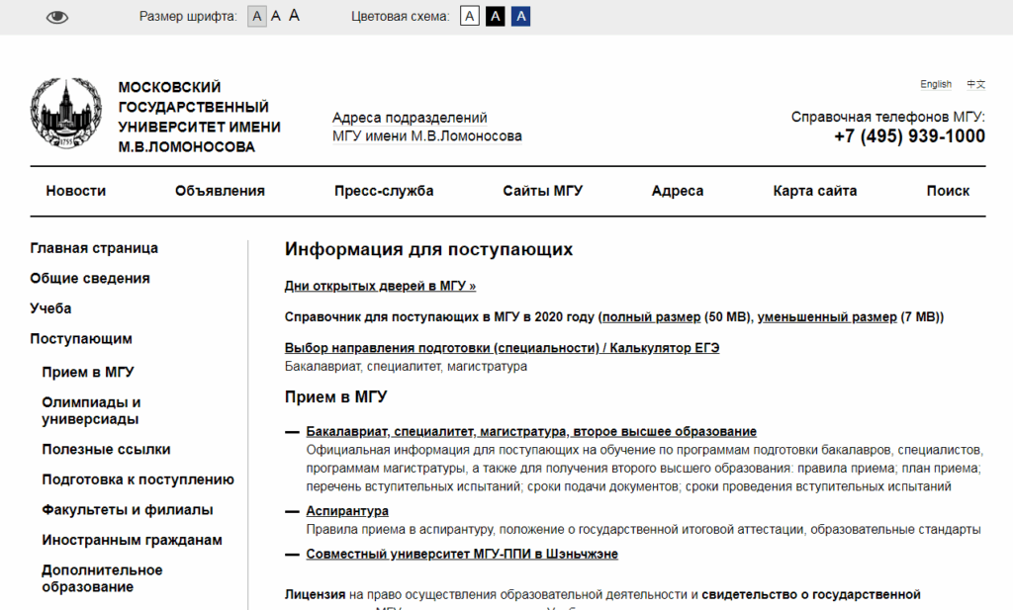This screenshot has width=1013, height=610.
Task: Switch the site language to English
Action: (x=935, y=84)
